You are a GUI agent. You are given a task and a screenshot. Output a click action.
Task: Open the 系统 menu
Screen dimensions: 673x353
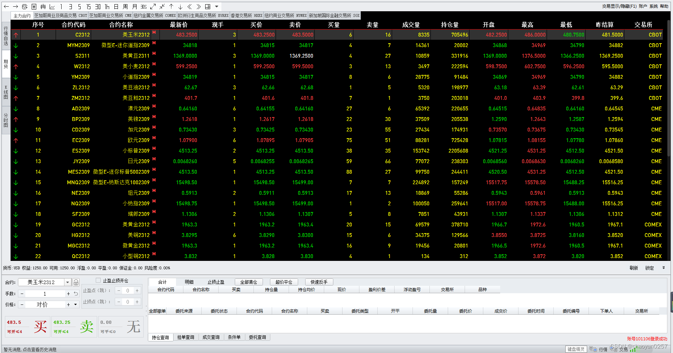click(x=654, y=6)
